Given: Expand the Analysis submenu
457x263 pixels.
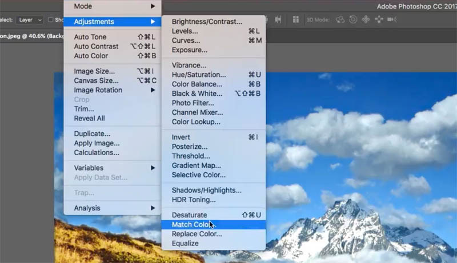Looking at the screenshot, I should pyautogui.click(x=113, y=208).
